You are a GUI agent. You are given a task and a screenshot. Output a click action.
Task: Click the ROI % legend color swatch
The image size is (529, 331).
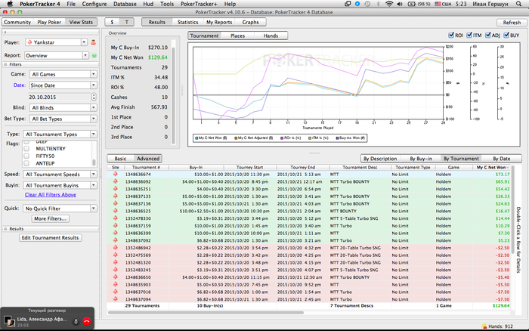click(282, 138)
